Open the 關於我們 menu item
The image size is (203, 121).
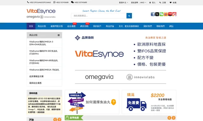(147, 26)
